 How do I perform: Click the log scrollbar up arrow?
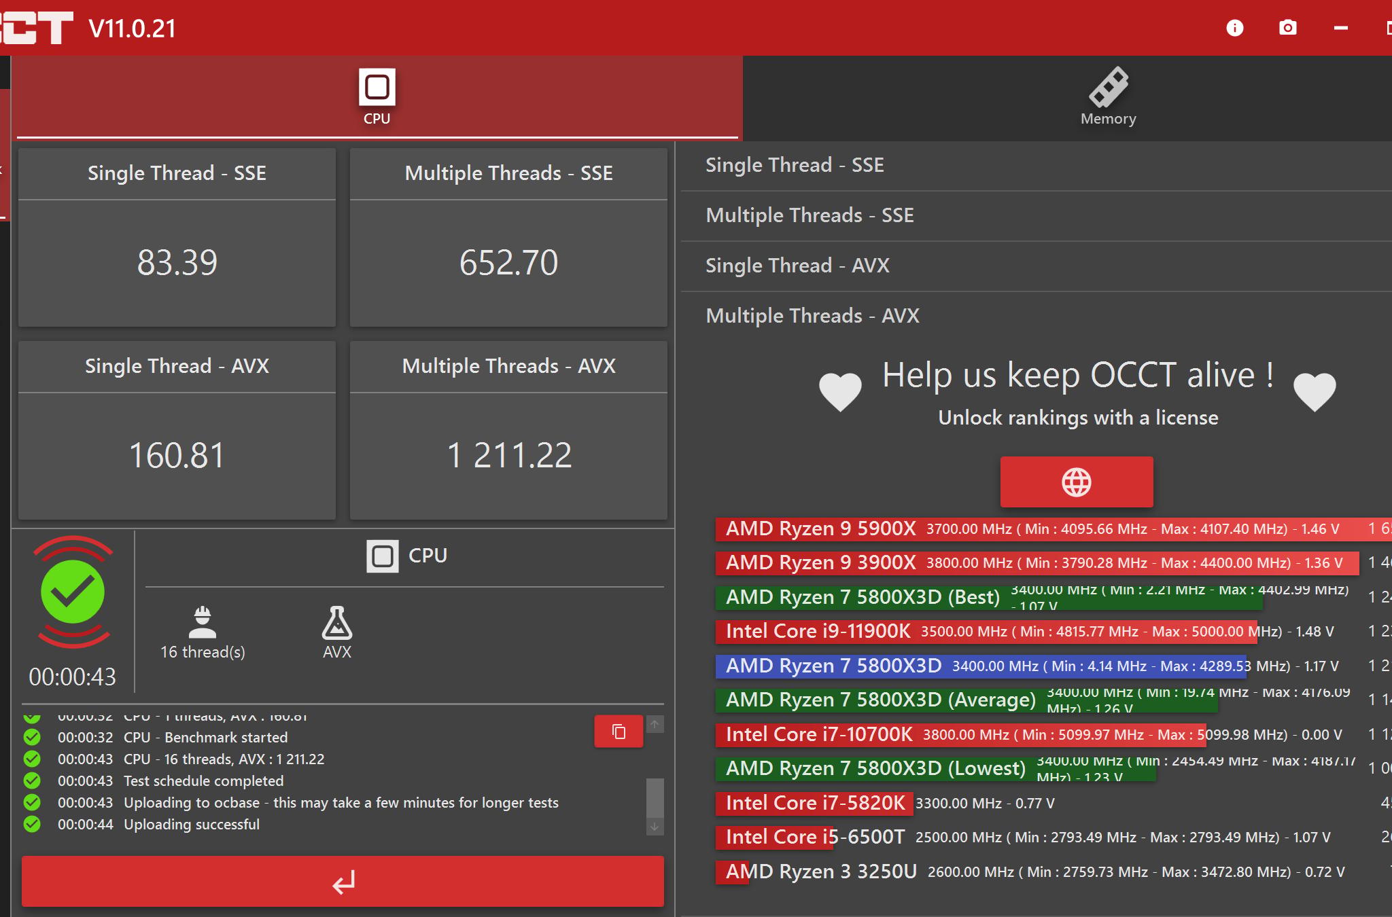[655, 724]
